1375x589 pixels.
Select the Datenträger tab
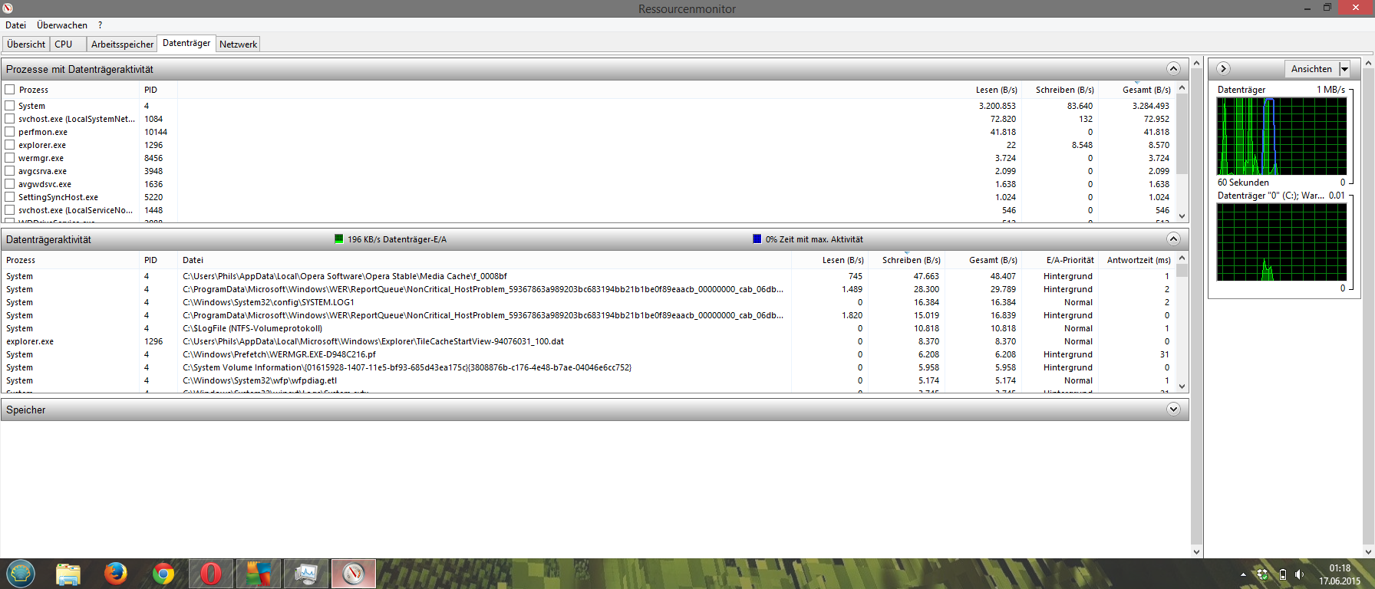[x=186, y=43]
